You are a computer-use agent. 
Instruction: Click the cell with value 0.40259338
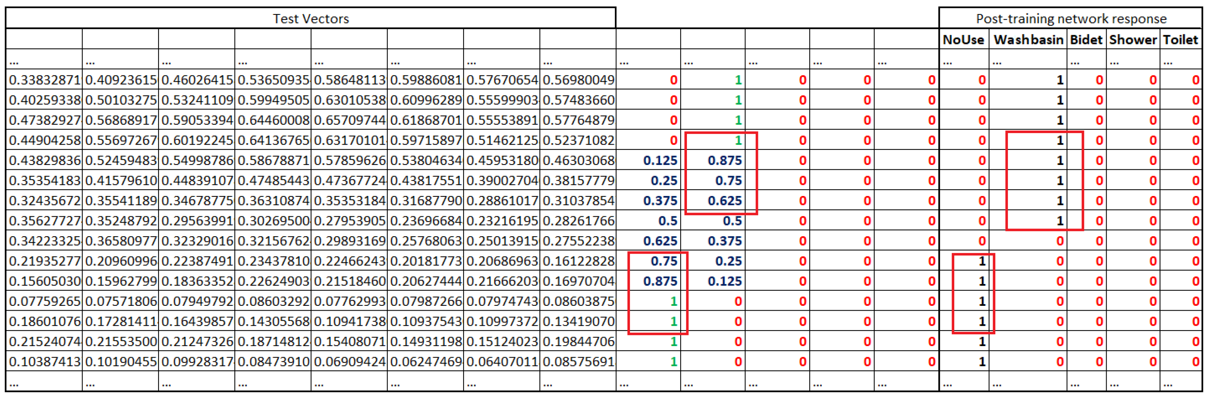45,100
